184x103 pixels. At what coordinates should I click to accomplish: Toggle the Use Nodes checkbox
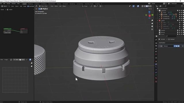point(28,6)
